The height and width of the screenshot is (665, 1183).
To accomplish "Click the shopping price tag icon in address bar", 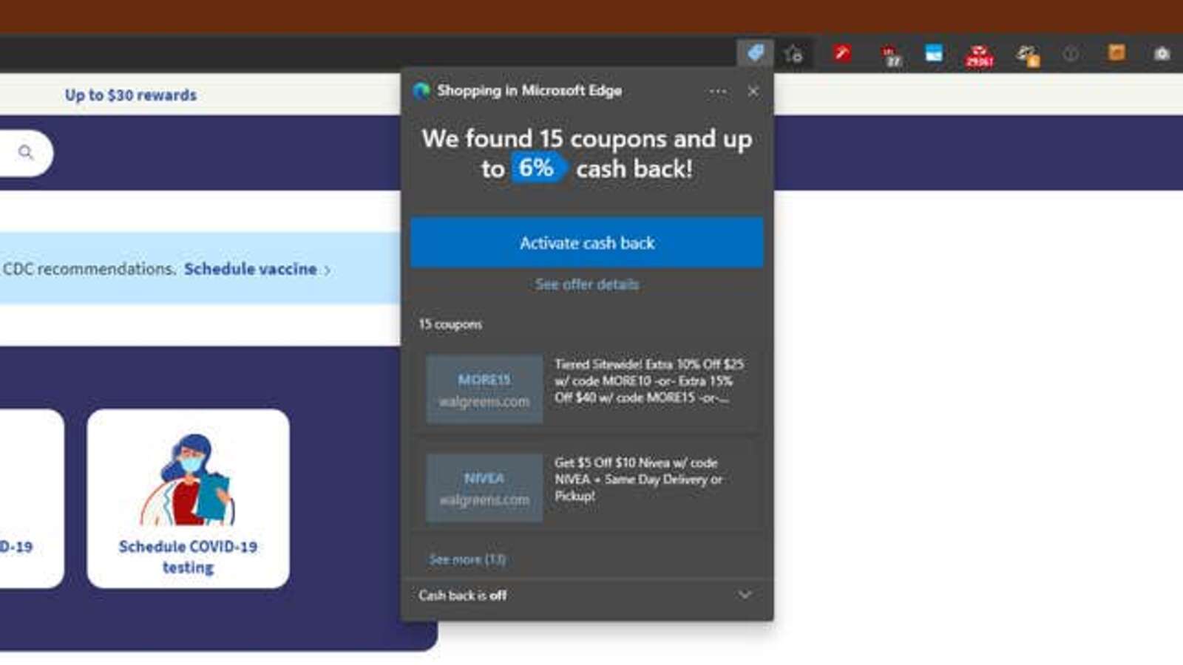I will (755, 53).
